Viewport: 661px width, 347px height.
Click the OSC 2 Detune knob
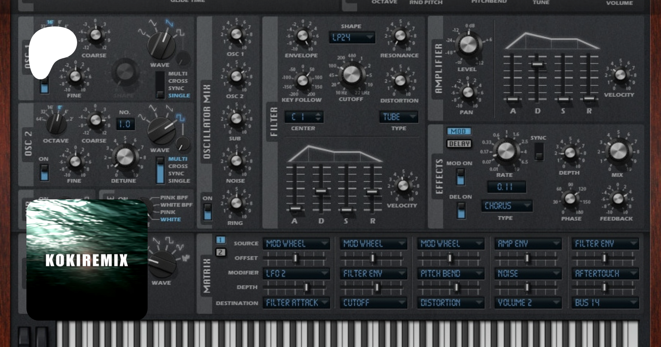[x=125, y=157]
